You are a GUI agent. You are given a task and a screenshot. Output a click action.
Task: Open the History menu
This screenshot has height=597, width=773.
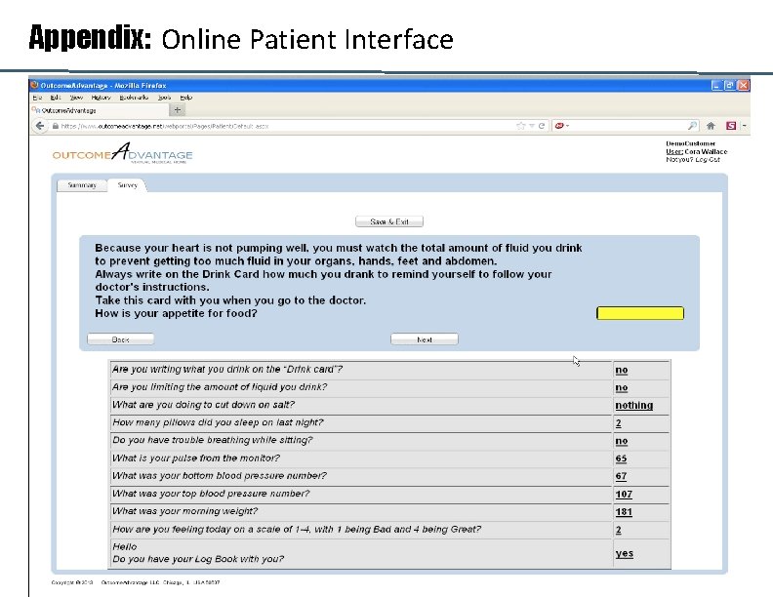(102, 98)
